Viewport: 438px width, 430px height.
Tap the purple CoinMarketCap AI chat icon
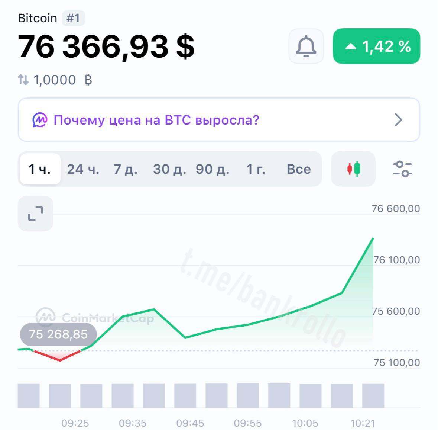click(40, 120)
